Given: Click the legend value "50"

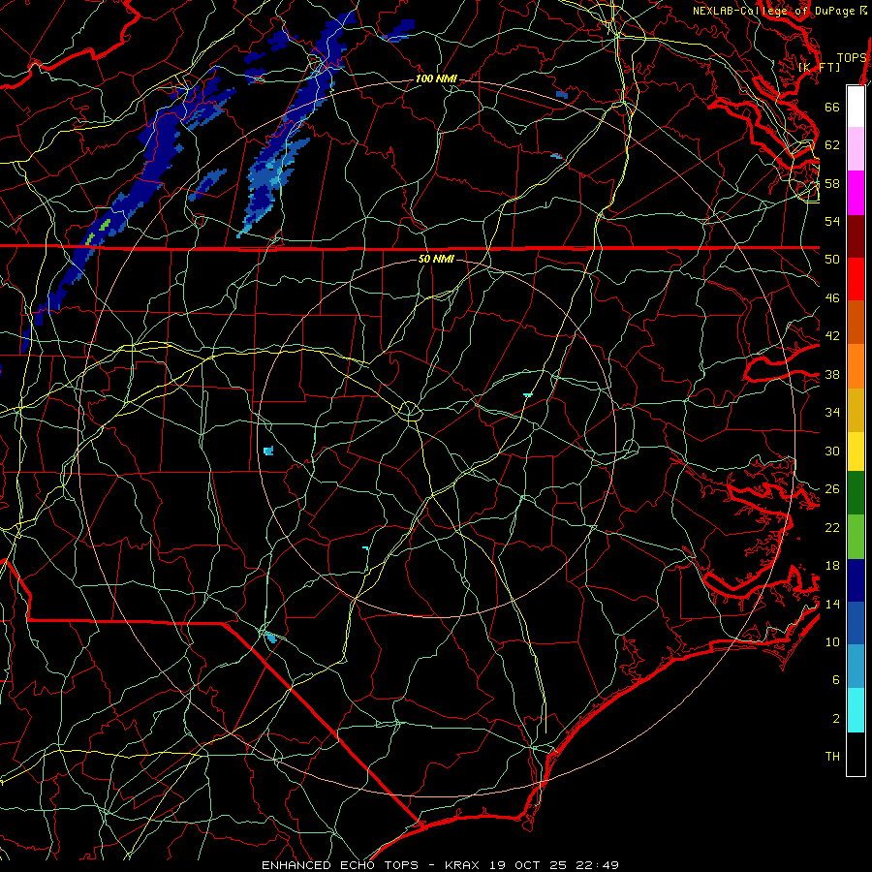Looking at the screenshot, I should tap(832, 260).
